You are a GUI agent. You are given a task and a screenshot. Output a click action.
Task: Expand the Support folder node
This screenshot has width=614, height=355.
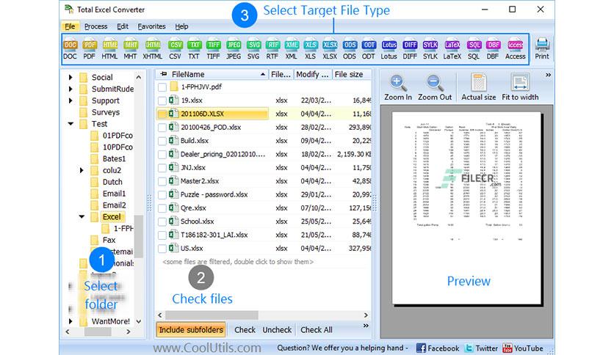pyautogui.click(x=71, y=100)
